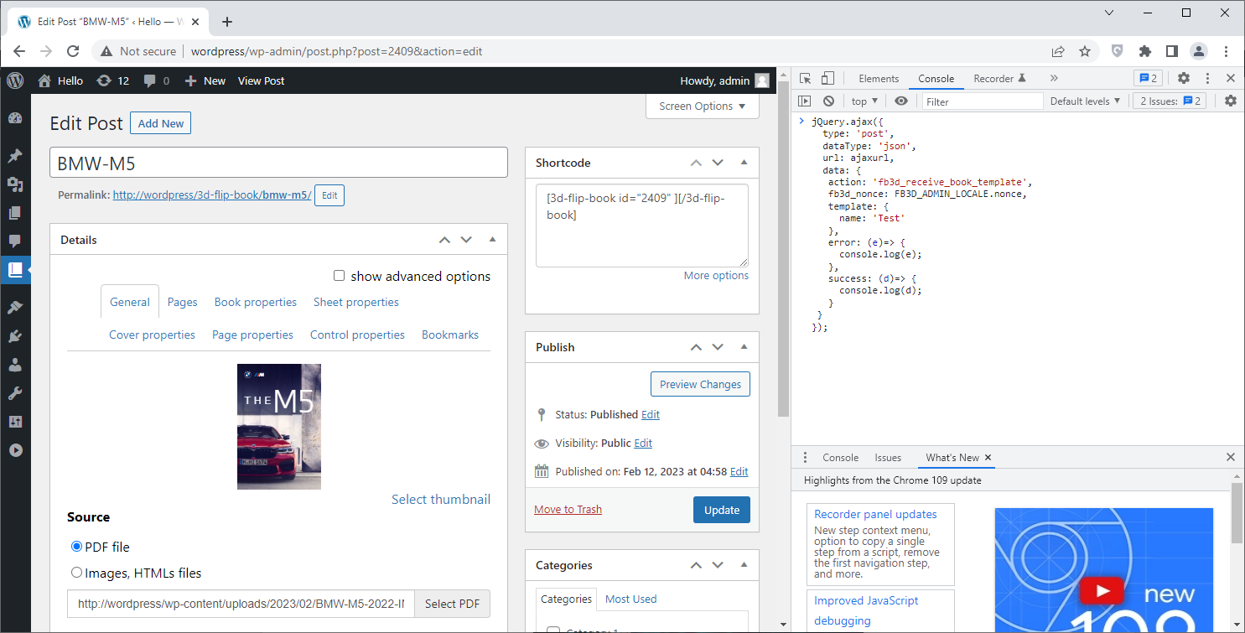The height and width of the screenshot is (633, 1245).
Task: Open the Comments sidebar icon
Action: click(15, 241)
